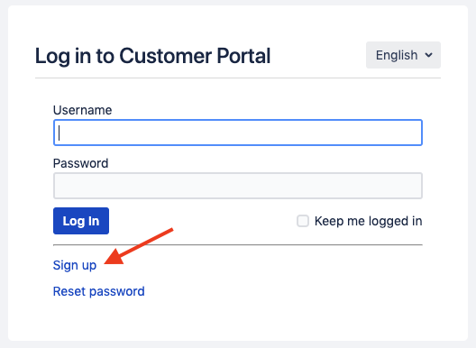Click the empty grey Password box
Image resolution: width=476 pixels, height=348 pixels.
click(x=238, y=186)
